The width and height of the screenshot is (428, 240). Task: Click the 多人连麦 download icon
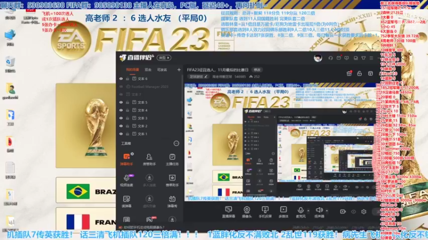[x=149, y=178]
